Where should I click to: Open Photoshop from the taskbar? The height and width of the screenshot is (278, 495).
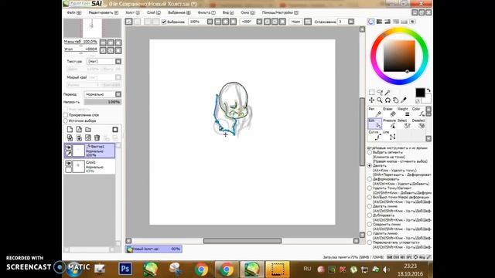click(125, 269)
